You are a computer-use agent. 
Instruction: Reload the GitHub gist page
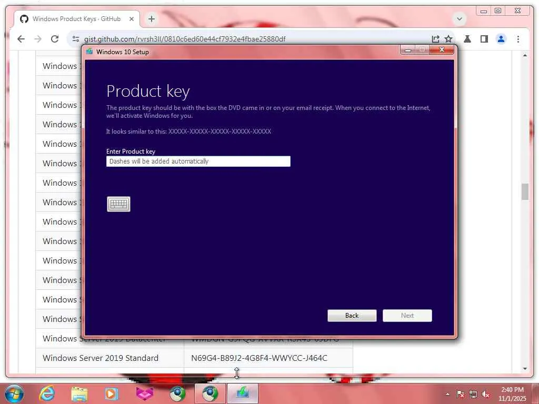[x=55, y=39]
